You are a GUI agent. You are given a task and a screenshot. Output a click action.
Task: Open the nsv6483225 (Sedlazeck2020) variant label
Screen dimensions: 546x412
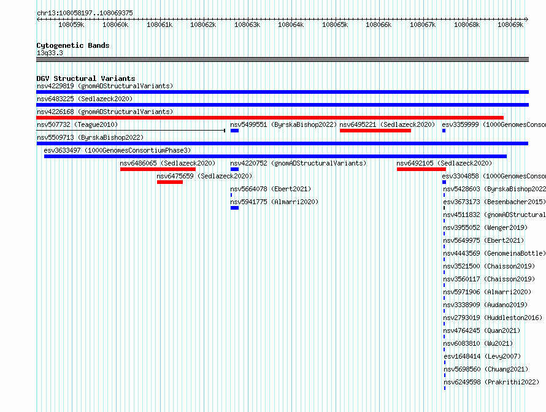click(85, 99)
